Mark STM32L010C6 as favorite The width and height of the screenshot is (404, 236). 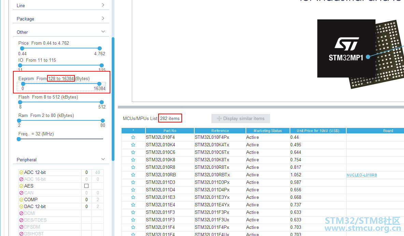[133, 152]
